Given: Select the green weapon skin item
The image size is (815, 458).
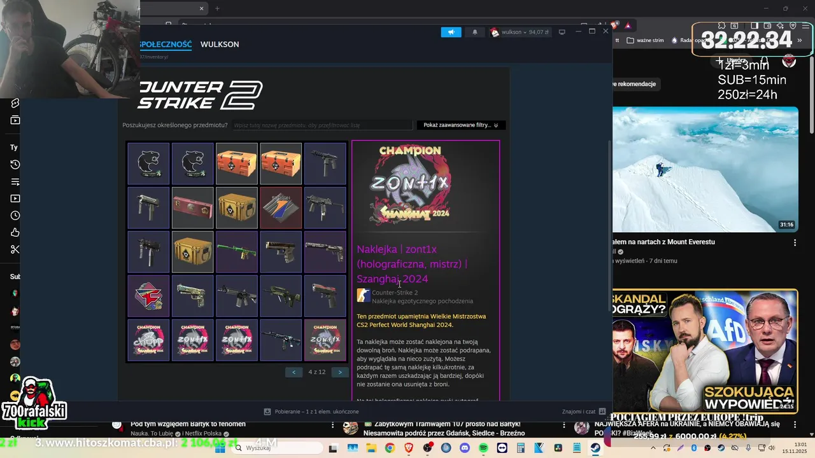Looking at the screenshot, I should (x=237, y=252).
